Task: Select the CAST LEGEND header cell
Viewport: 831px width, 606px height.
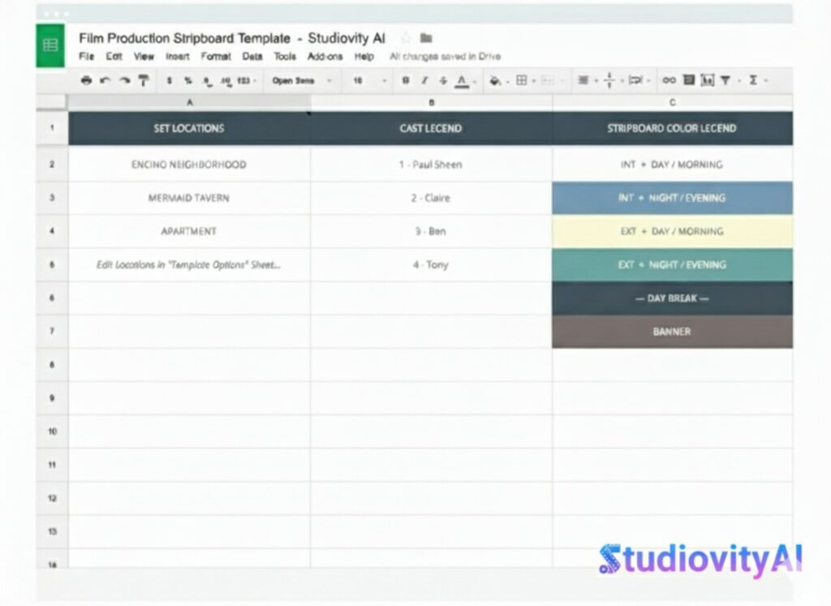Action: pos(431,128)
